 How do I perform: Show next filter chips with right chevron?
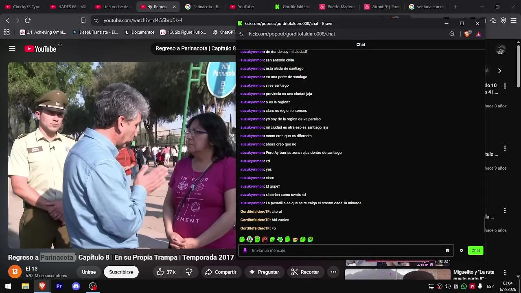(499, 71)
